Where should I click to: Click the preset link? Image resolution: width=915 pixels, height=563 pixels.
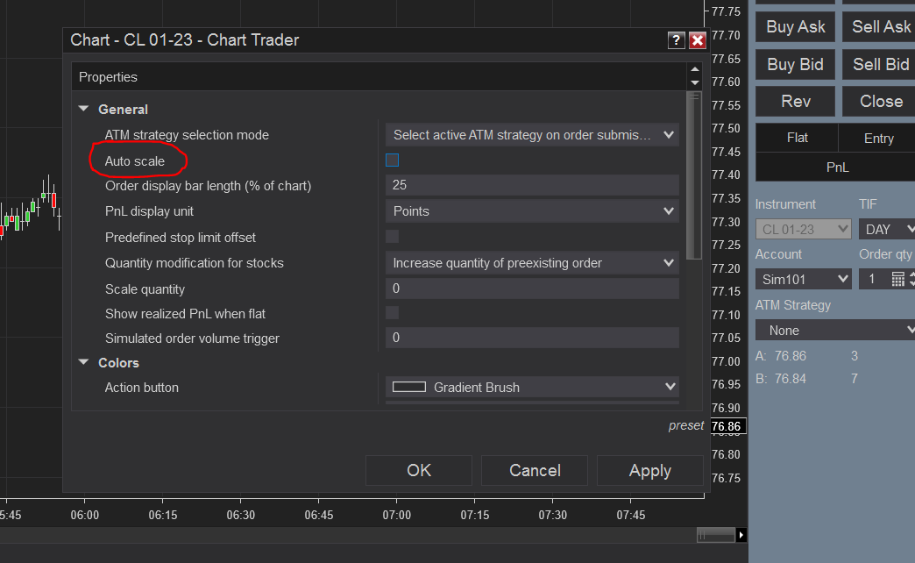[x=685, y=425]
